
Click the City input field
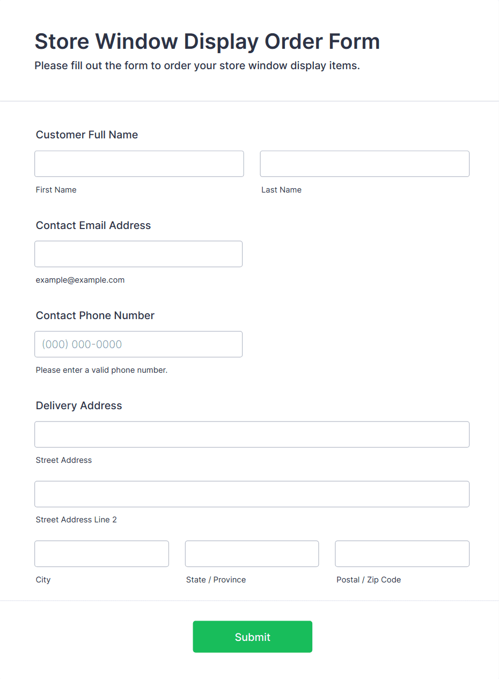coord(101,553)
